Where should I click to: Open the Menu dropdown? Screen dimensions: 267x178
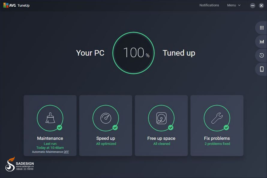pos(234,5)
